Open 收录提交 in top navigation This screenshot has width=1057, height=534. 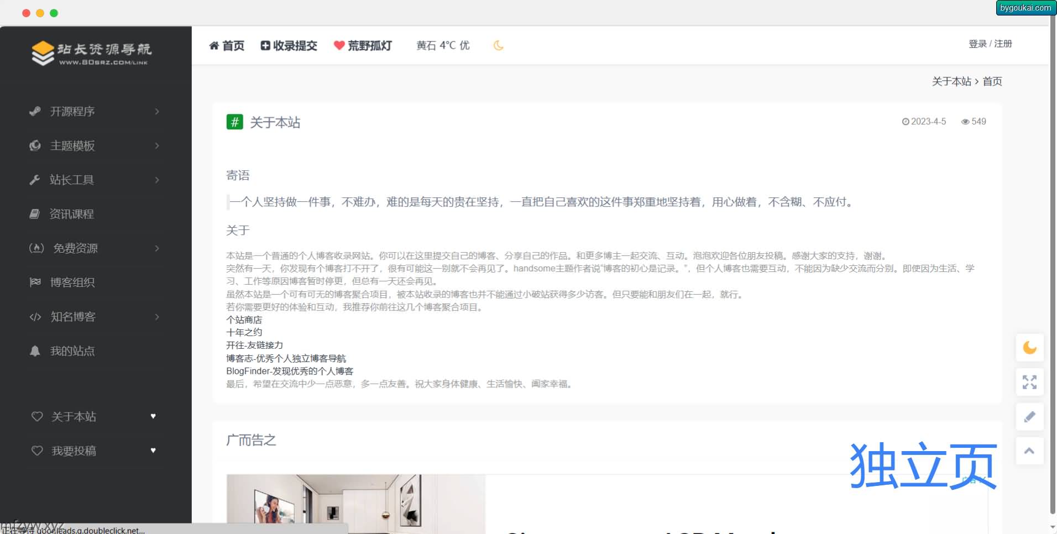pyautogui.click(x=289, y=45)
